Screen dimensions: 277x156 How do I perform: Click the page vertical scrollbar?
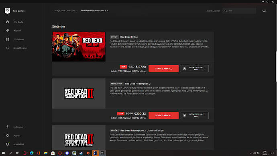pyautogui.click(x=276, y=66)
